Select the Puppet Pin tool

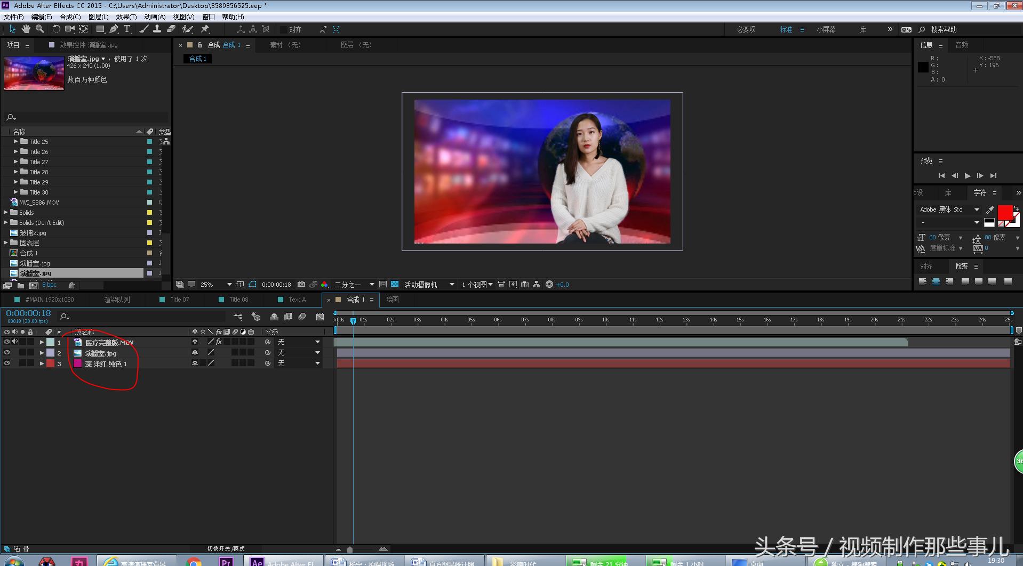click(205, 29)
